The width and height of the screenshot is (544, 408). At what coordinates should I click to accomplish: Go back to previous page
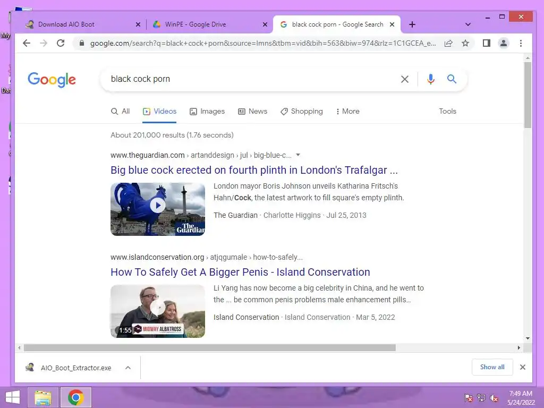27,43
